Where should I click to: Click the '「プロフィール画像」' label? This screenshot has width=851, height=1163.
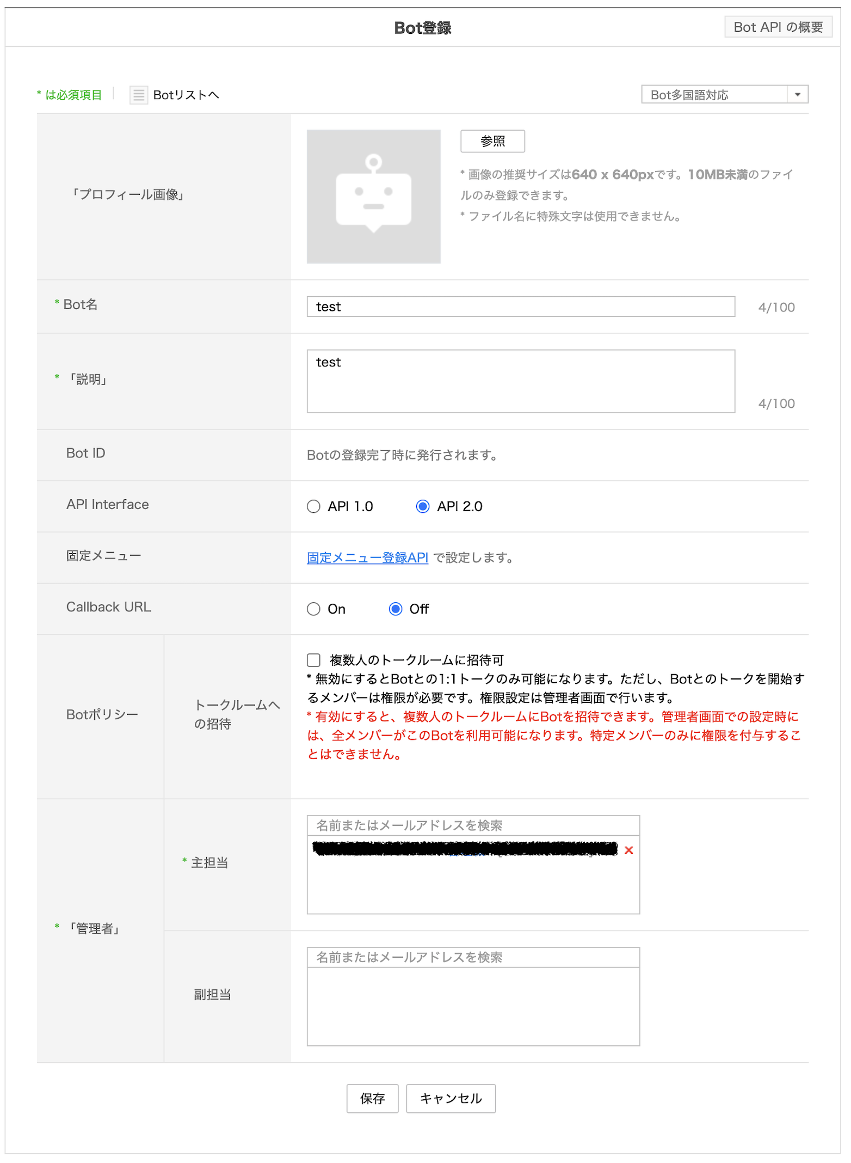click(128, 194)
